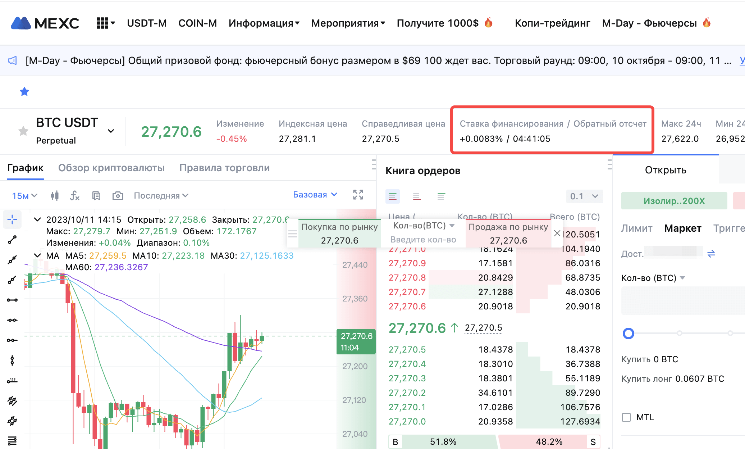Open the 15м timeframe dropdown

point(24,196)
